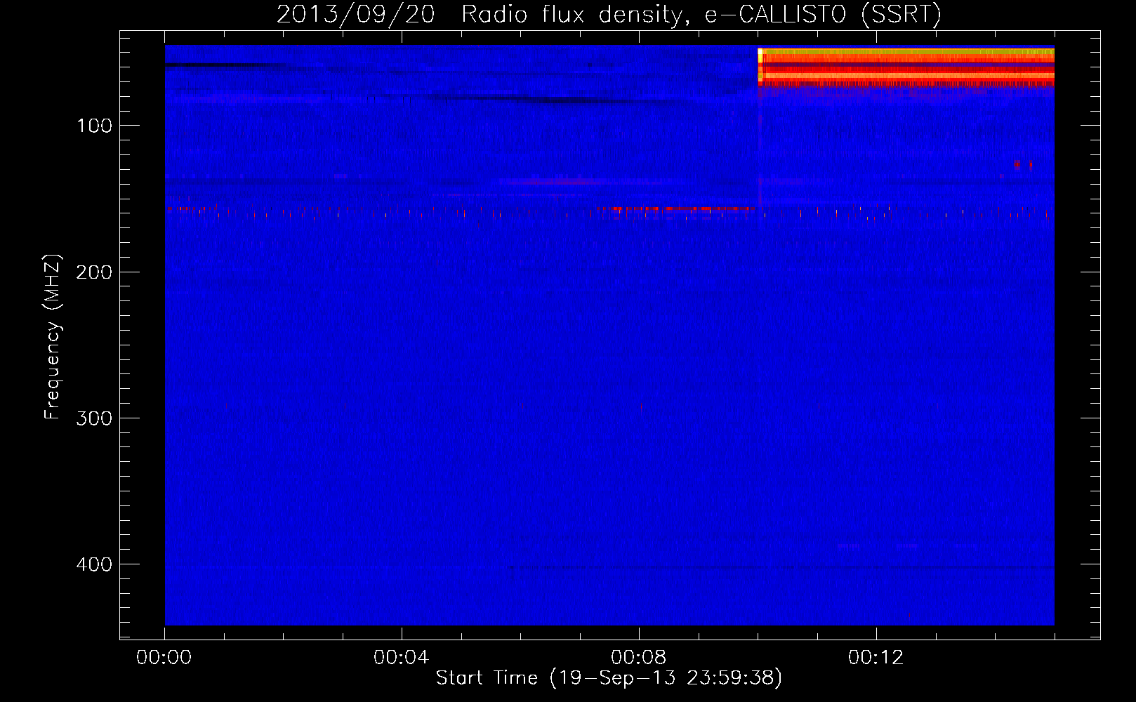Image resolution: width=1136 pixels, height=702 pixels.
Task: Click the 00:08 time tick label
Action: tap(639, 657)
